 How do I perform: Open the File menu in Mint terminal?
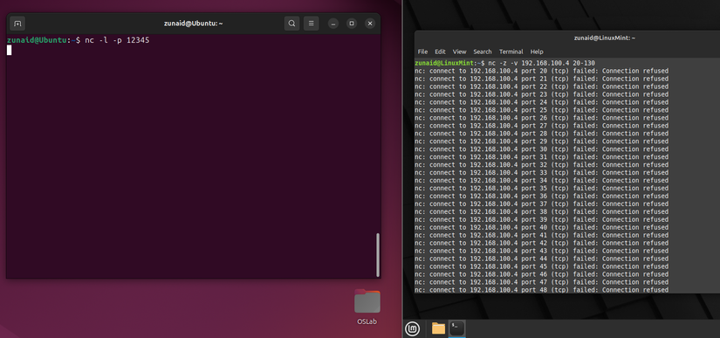point(422,52)
